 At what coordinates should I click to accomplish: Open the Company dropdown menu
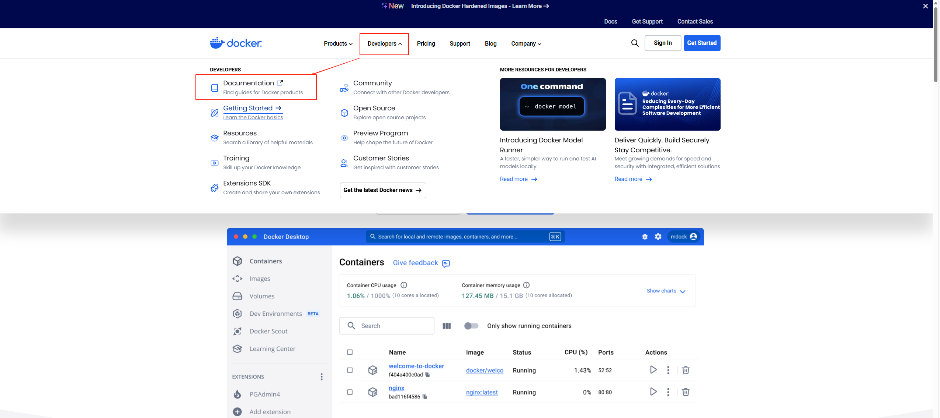526,43
